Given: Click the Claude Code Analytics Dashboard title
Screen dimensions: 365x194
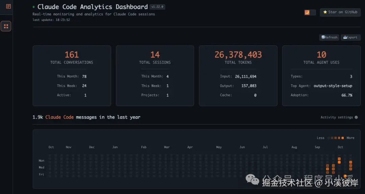Looking at the screenshot, I should (x=93, y=7).
